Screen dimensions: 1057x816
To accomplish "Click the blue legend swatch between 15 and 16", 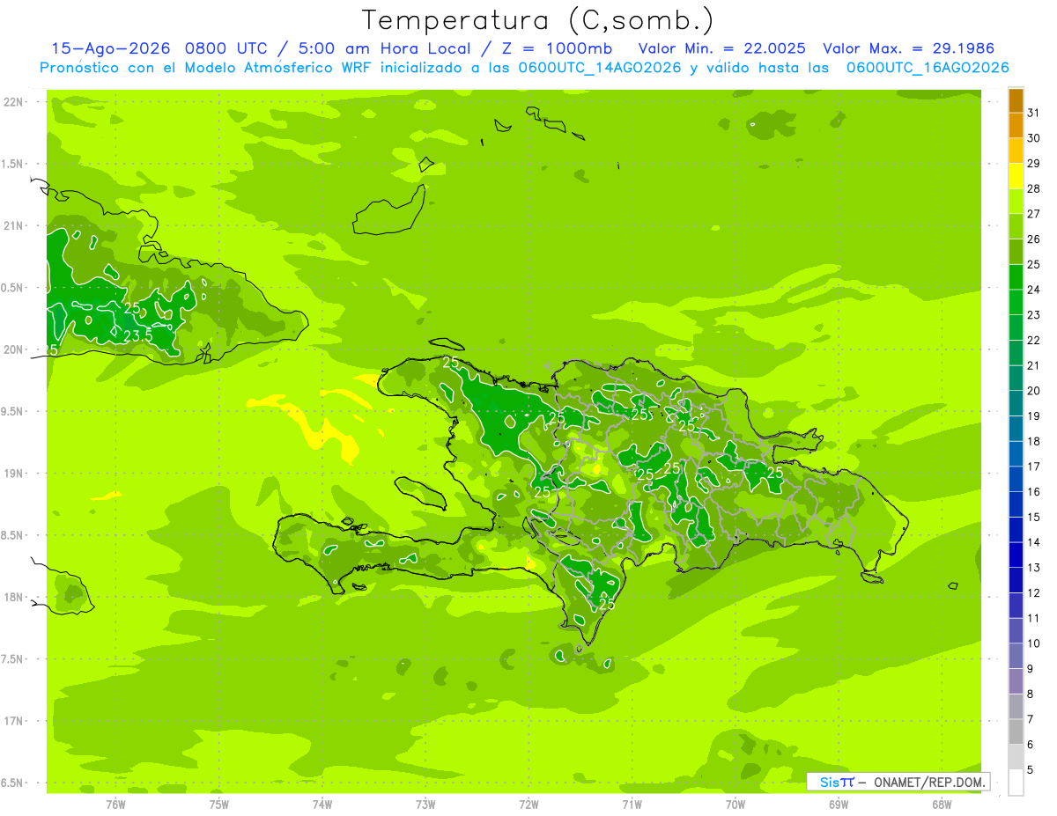I will coord(1016,504).
